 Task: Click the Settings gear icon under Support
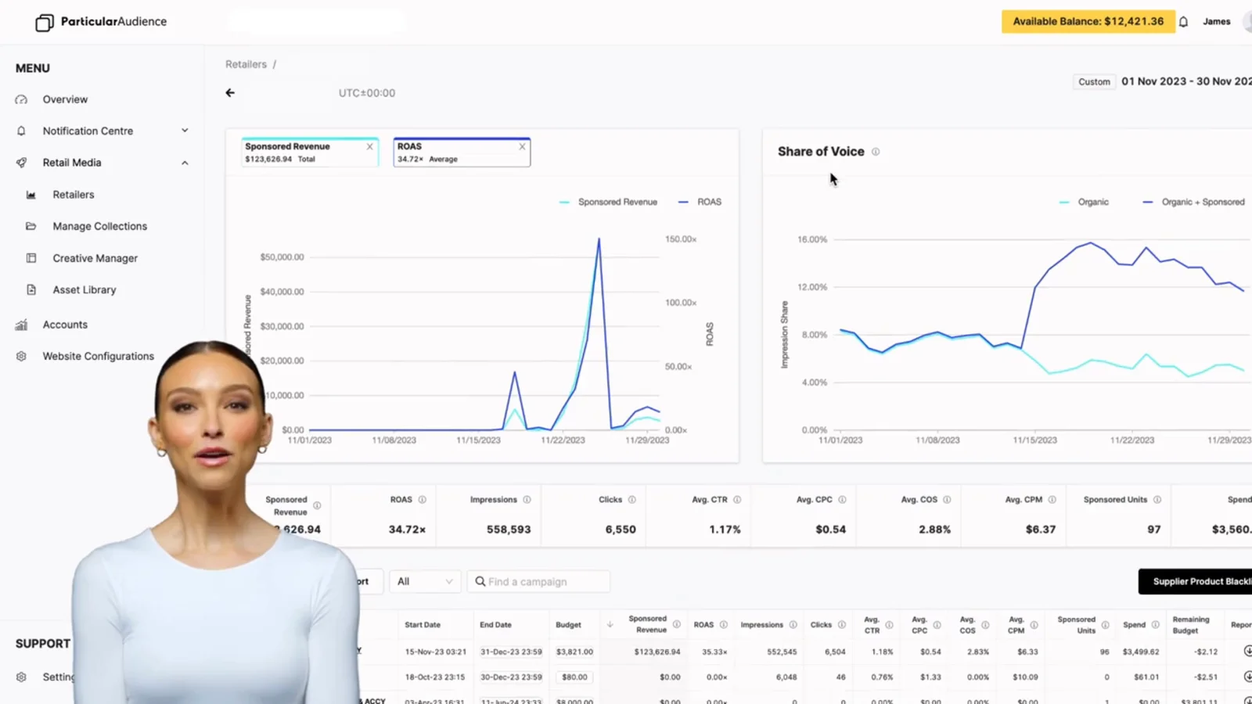(21, 677)
